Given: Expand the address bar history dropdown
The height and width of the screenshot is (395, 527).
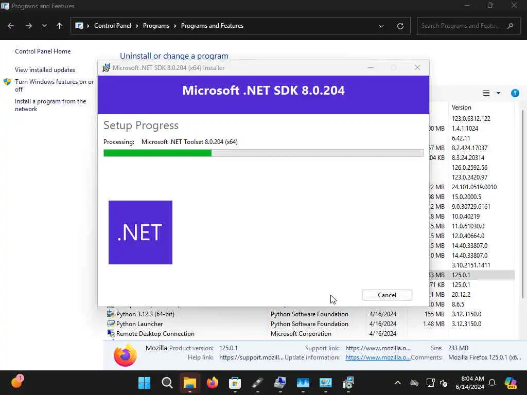Looking at the screenshot, I should coord(381,26).
